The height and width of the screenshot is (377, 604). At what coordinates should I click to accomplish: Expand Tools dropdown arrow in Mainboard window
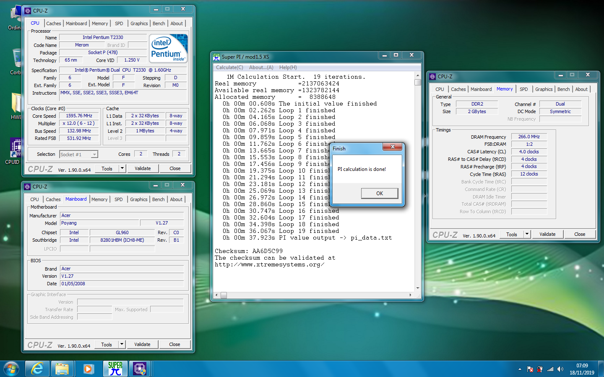(x=122, y=344)
